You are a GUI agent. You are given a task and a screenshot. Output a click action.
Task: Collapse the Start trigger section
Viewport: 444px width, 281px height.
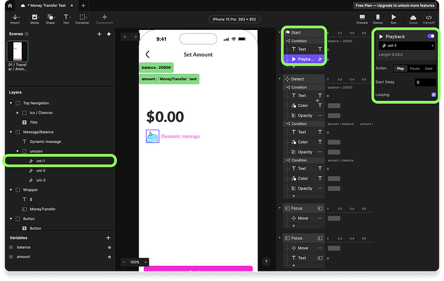coord(280,32)
